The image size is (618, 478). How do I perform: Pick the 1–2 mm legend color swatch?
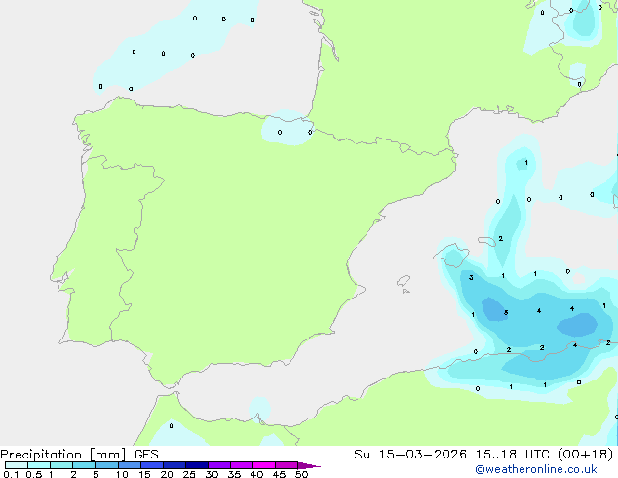(x=61, y=465)
